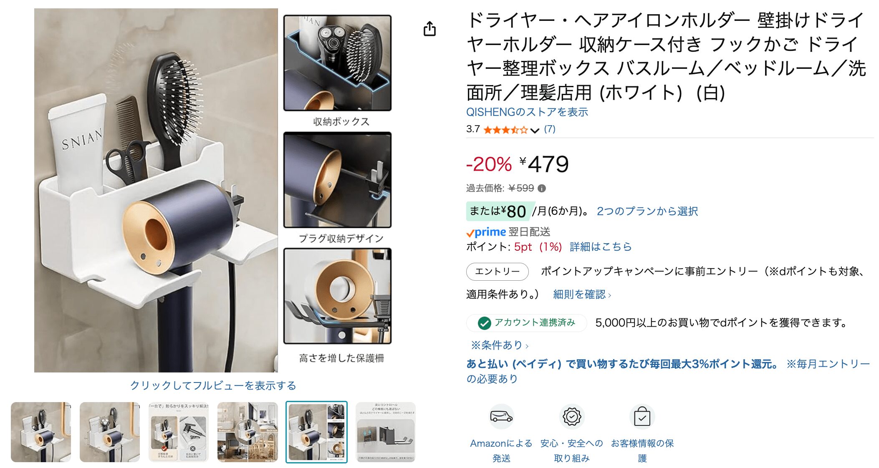Open the review count (7) link
Image resolution: width=879 pixels, height=468 pixels.
(550, 129)
